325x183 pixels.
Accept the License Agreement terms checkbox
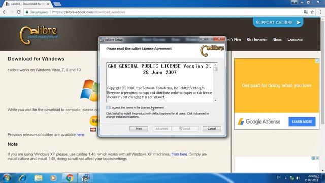(x=108, y=107)
